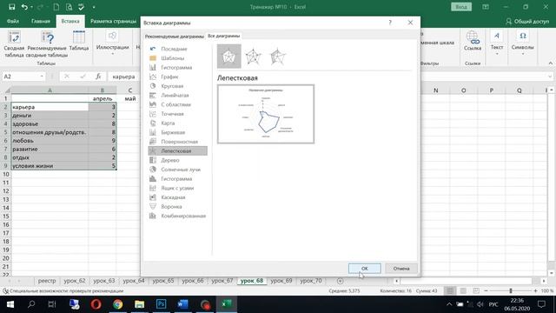556x313 pixels.
Task: Confirm chart with OK button
Action: [x=365, y=269]
